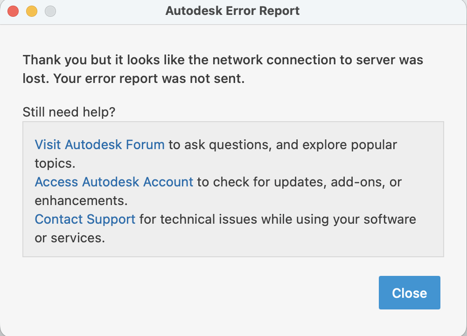Click the empty title bar right of the title

[x=383, y=11]
